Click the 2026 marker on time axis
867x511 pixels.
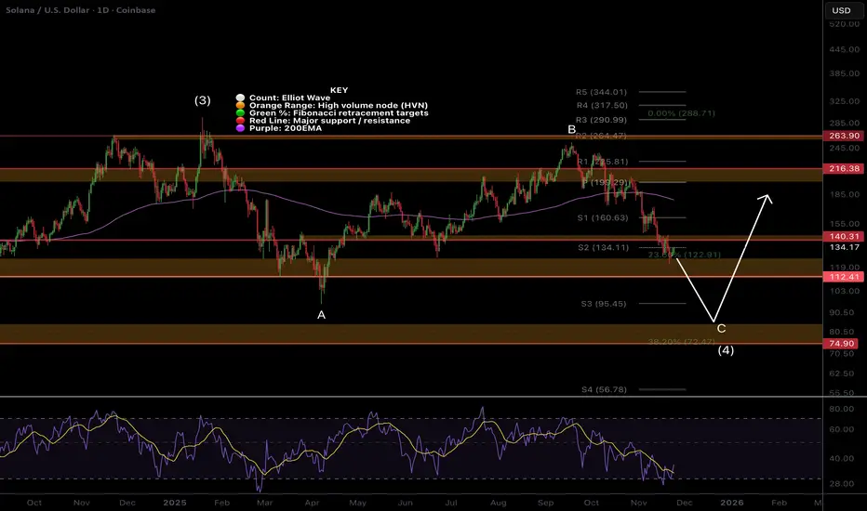[x=731, y=503]
